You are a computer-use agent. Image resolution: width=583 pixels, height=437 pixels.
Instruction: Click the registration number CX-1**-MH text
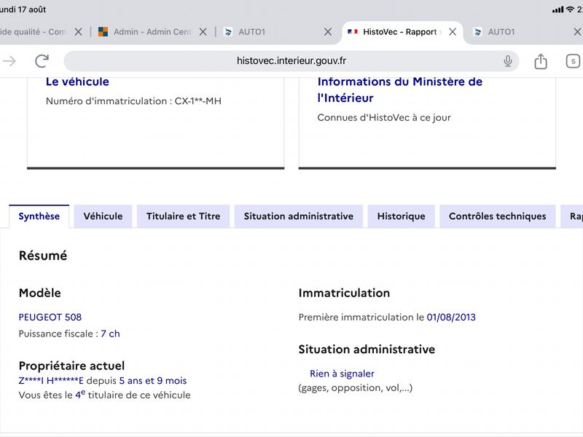(197, 101)
